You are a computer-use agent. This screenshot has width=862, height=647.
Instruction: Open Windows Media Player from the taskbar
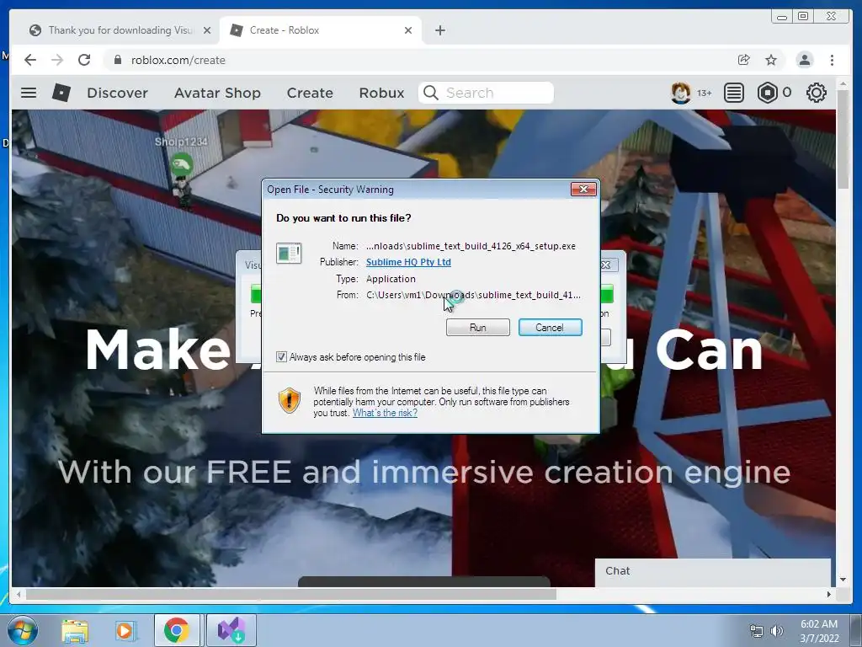pos(125,630)
